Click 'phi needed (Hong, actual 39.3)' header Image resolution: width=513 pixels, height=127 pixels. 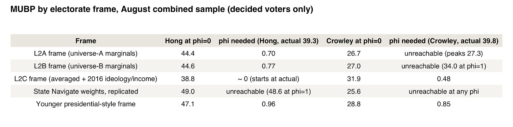(268, 41)
